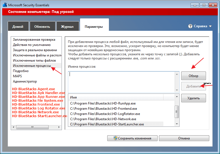Click the Справка help question icon
This screenshot has height=154, width=220.
[190, 26]
